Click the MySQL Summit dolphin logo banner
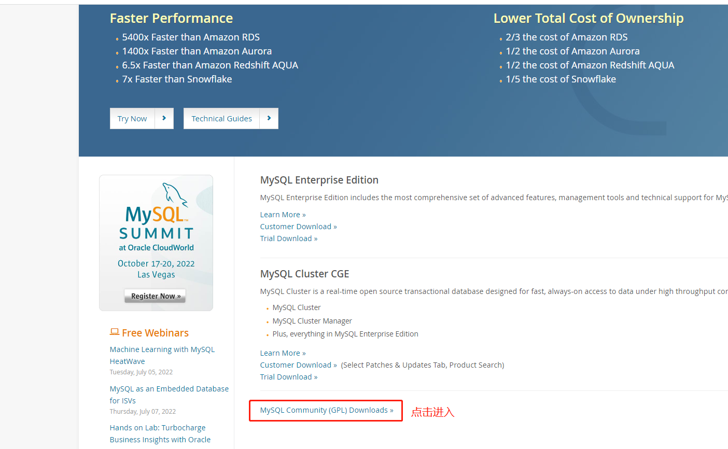 click(x=156, y=243)
